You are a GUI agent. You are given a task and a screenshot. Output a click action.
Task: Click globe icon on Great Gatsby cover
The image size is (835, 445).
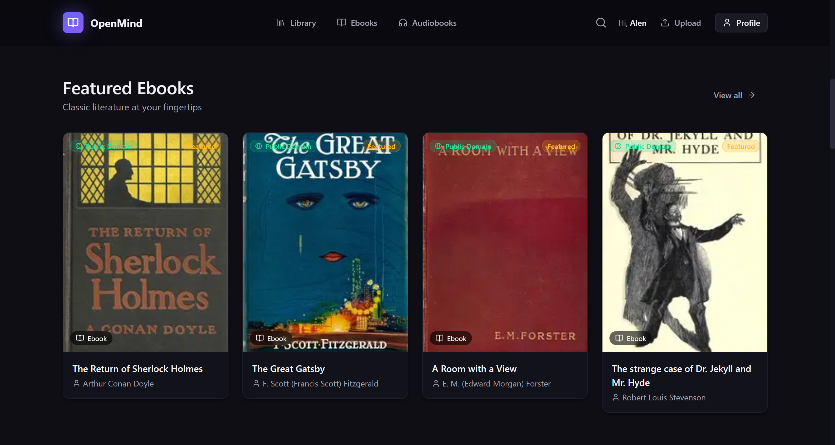[x=258, y=146]
